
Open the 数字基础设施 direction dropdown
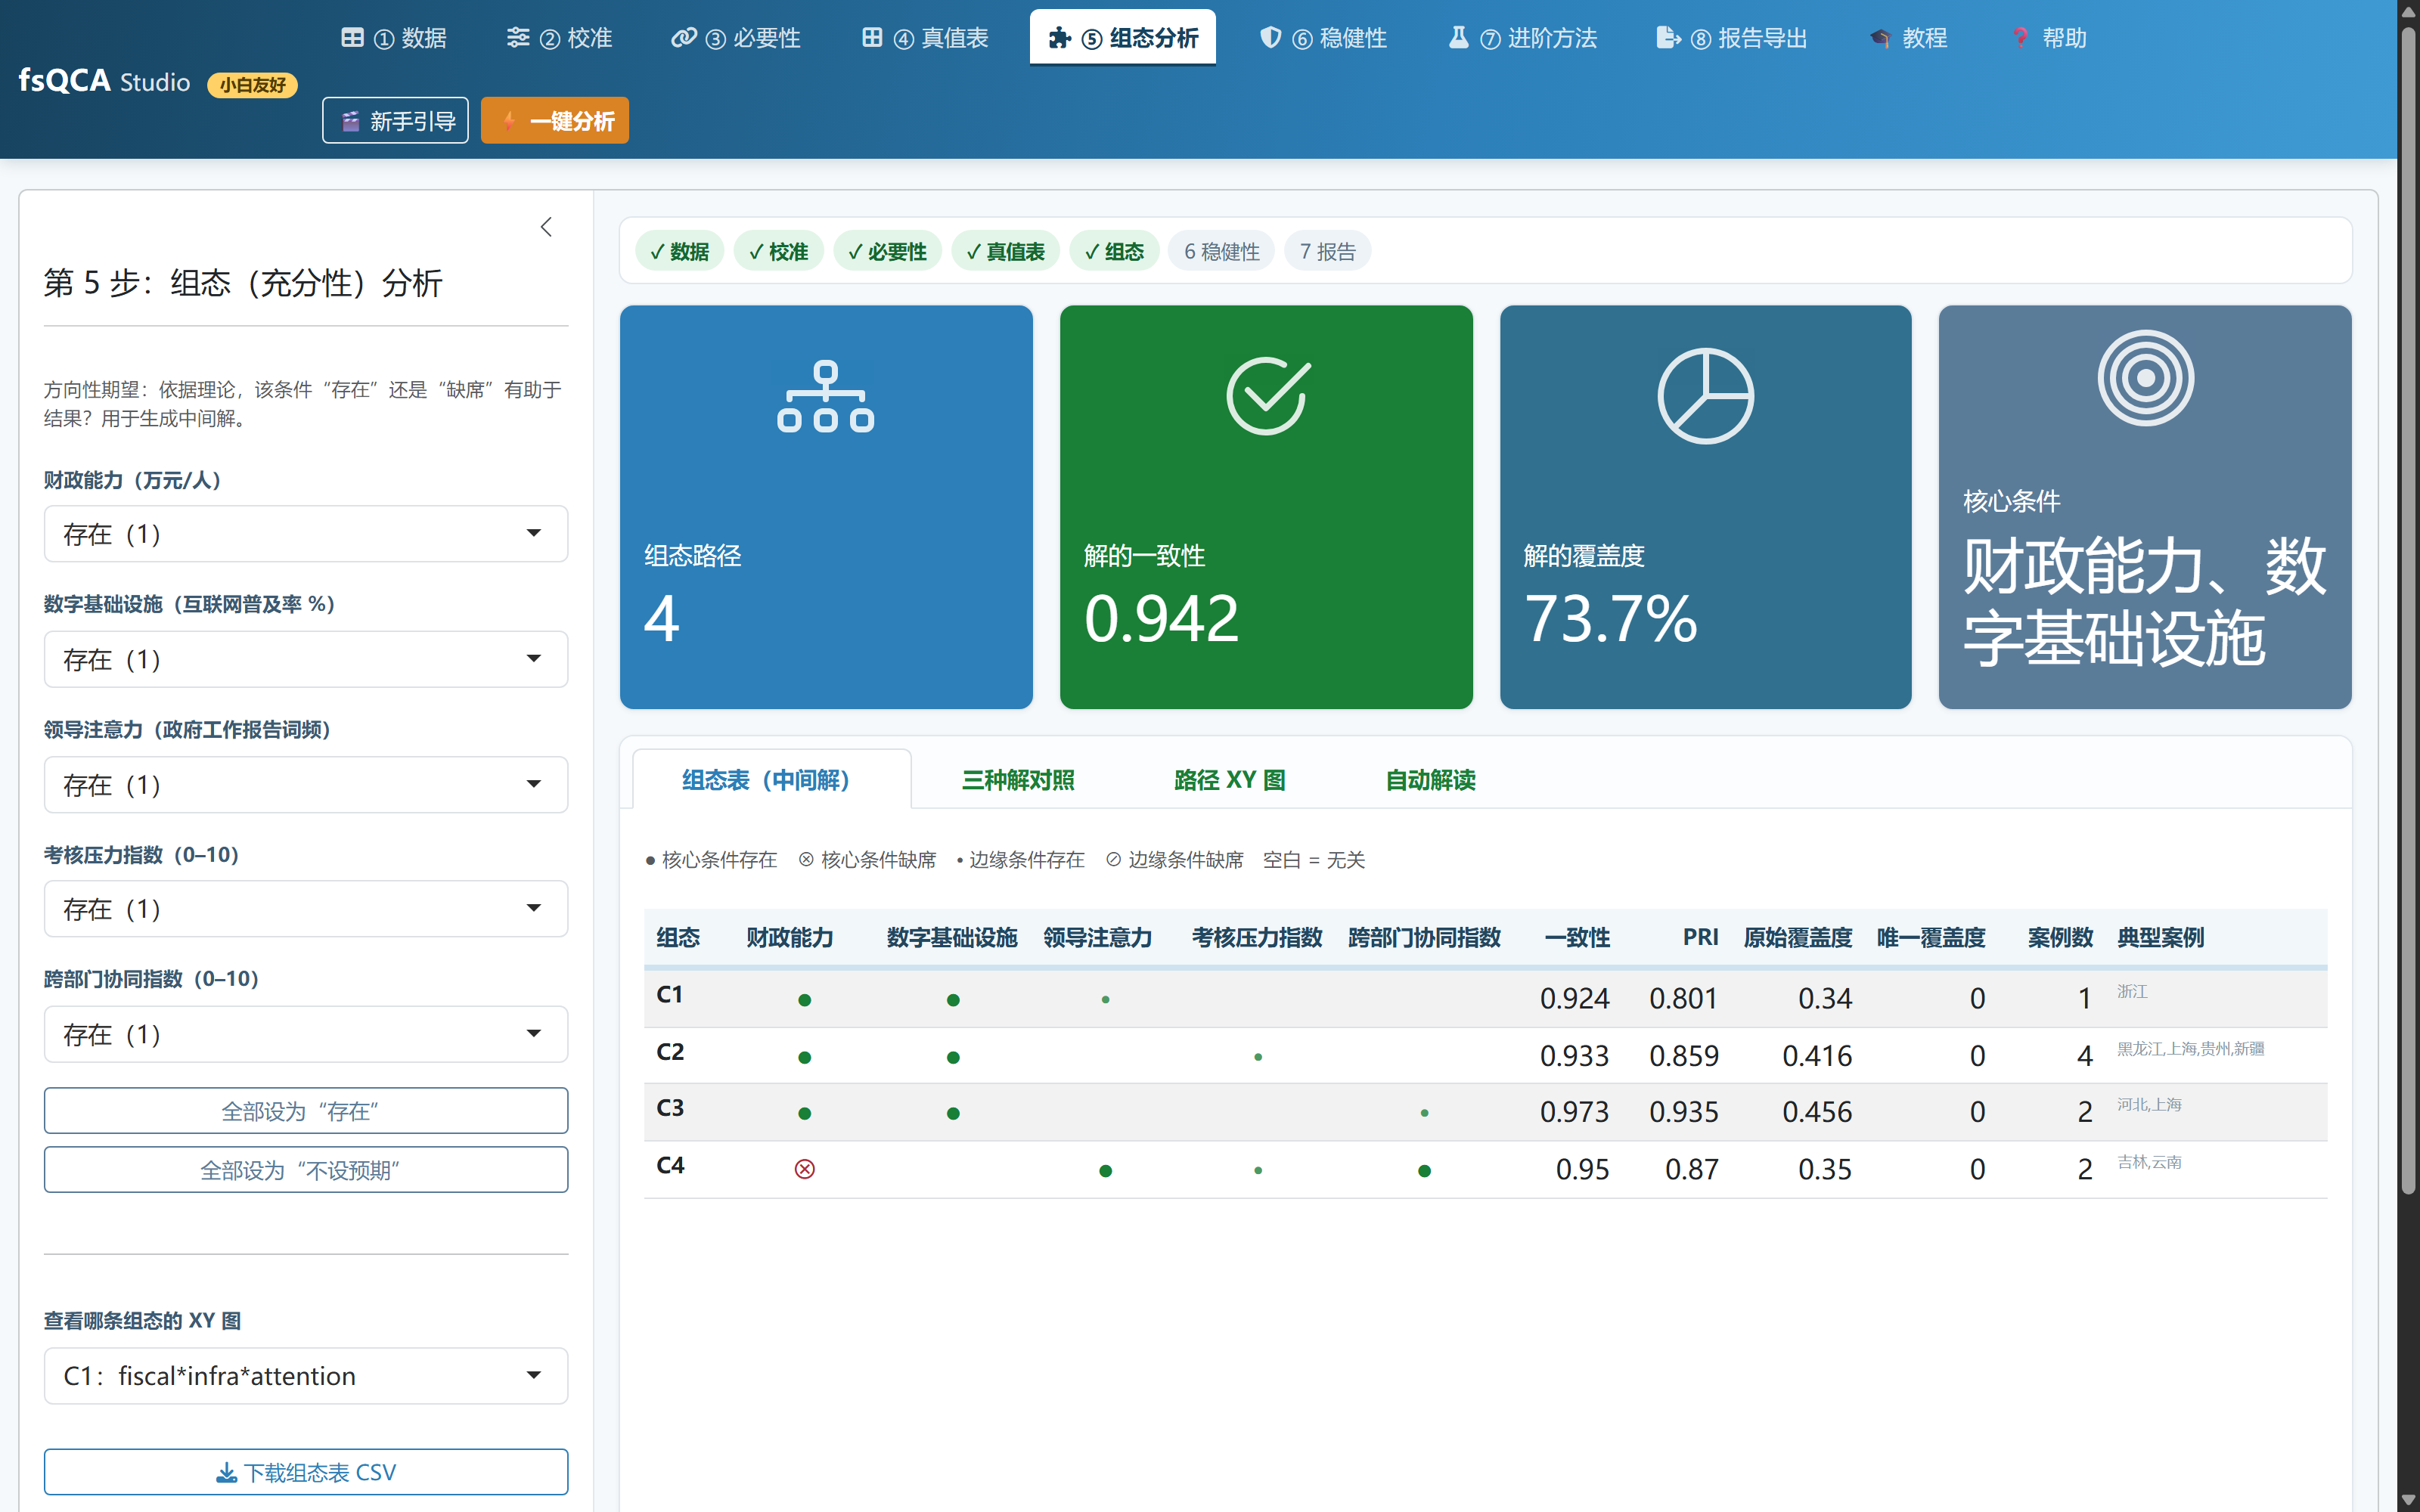[306, 659]
